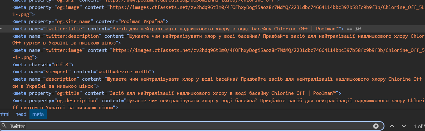The height and width of the screenshot is (131, 425).
Task: Select the charset utf-8 meta line
Action: click(43, 65)
